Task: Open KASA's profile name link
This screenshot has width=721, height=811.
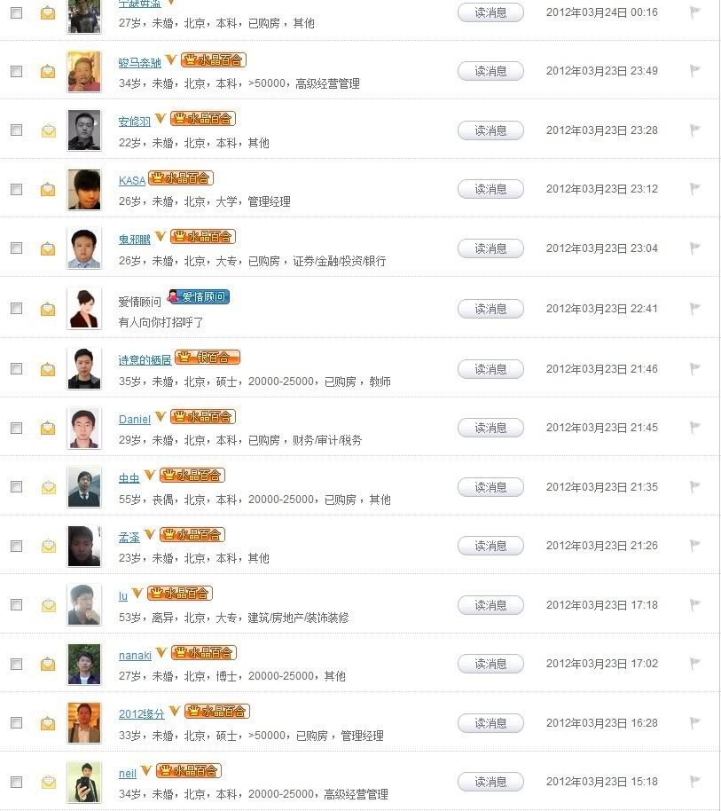Action: click(132, 180)
